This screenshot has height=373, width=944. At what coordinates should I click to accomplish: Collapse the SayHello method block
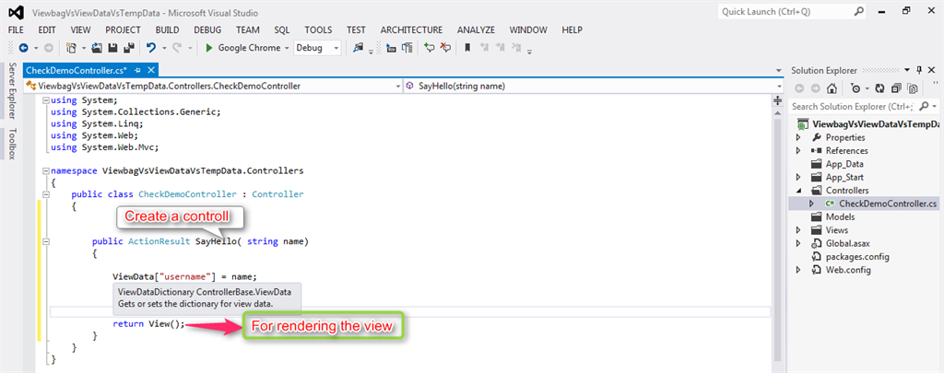pos(46,241)
